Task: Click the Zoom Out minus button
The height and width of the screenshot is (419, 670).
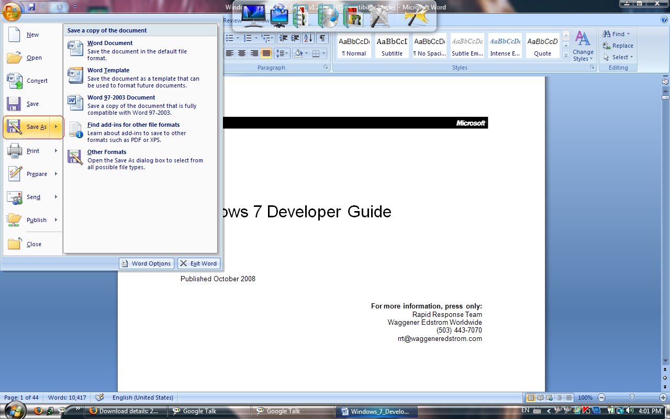Action: coord(602,398)
